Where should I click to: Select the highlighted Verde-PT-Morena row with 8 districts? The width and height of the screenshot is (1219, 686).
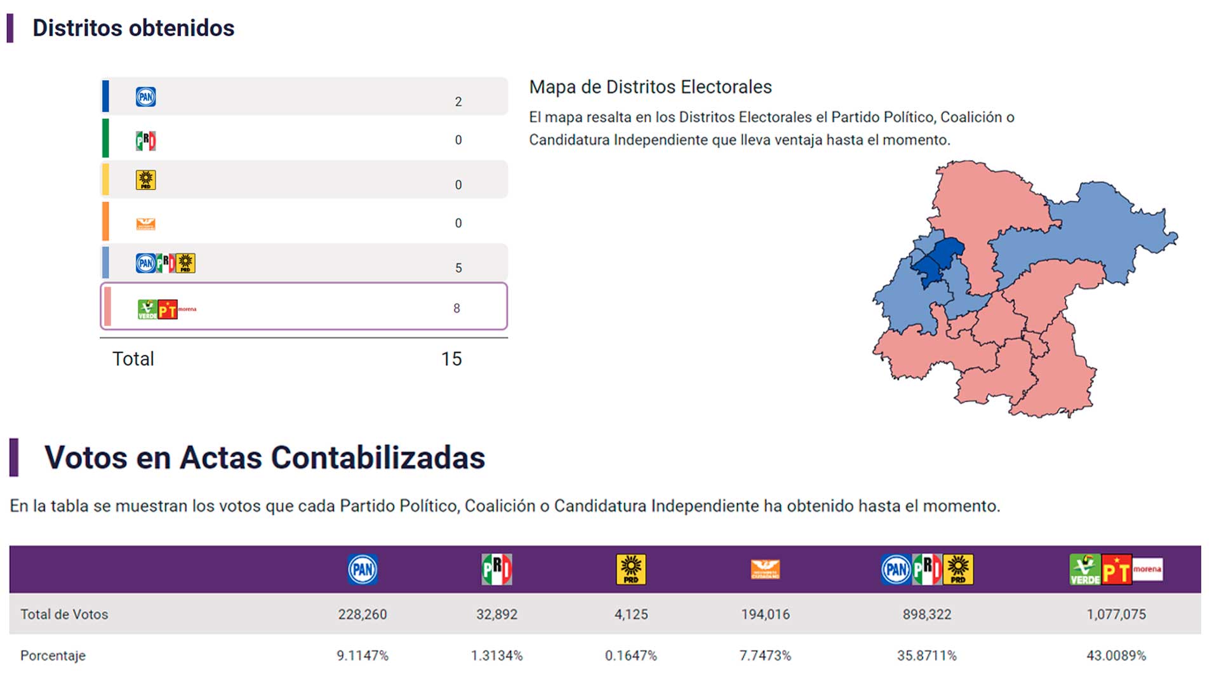(x=305, y=307)
